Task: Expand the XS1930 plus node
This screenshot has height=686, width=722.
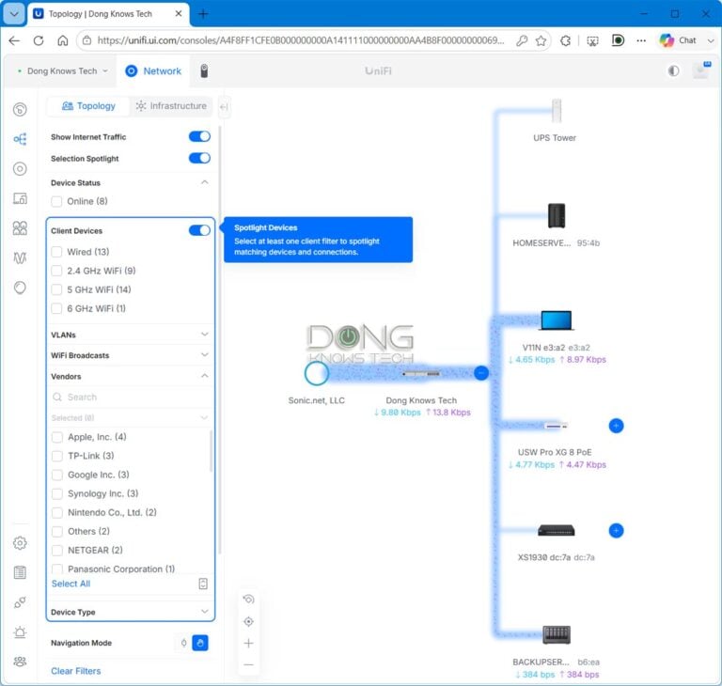Action: pos(616,531)
